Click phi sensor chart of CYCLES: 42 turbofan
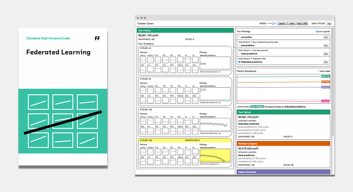This screenshot has height=192, width=353. [x=151, y=70]
